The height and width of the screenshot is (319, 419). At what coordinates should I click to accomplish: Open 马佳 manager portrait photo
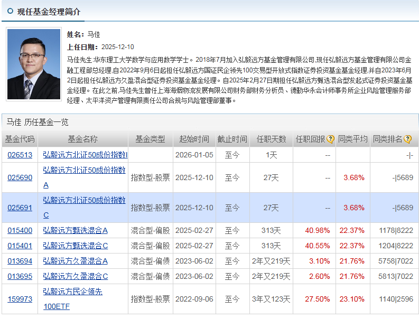(x=34, y=64)
